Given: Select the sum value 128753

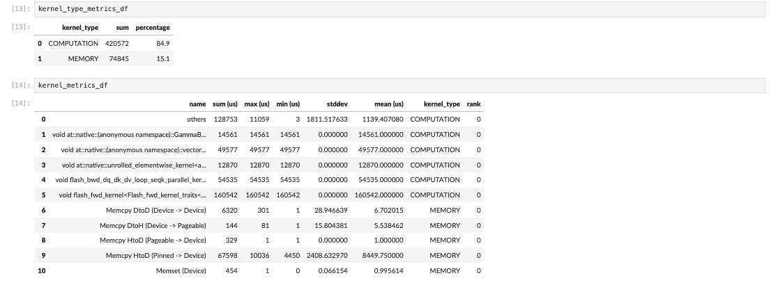Looking at the screenshot, I should (226, 120).
